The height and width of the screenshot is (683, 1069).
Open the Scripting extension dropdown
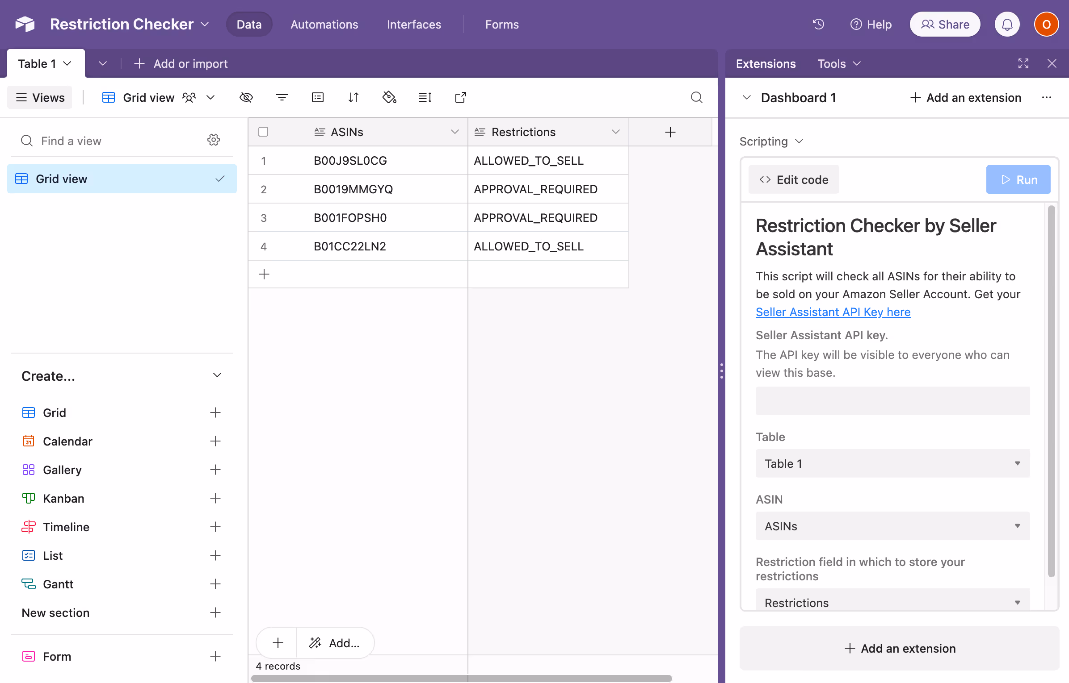(771, 142)
